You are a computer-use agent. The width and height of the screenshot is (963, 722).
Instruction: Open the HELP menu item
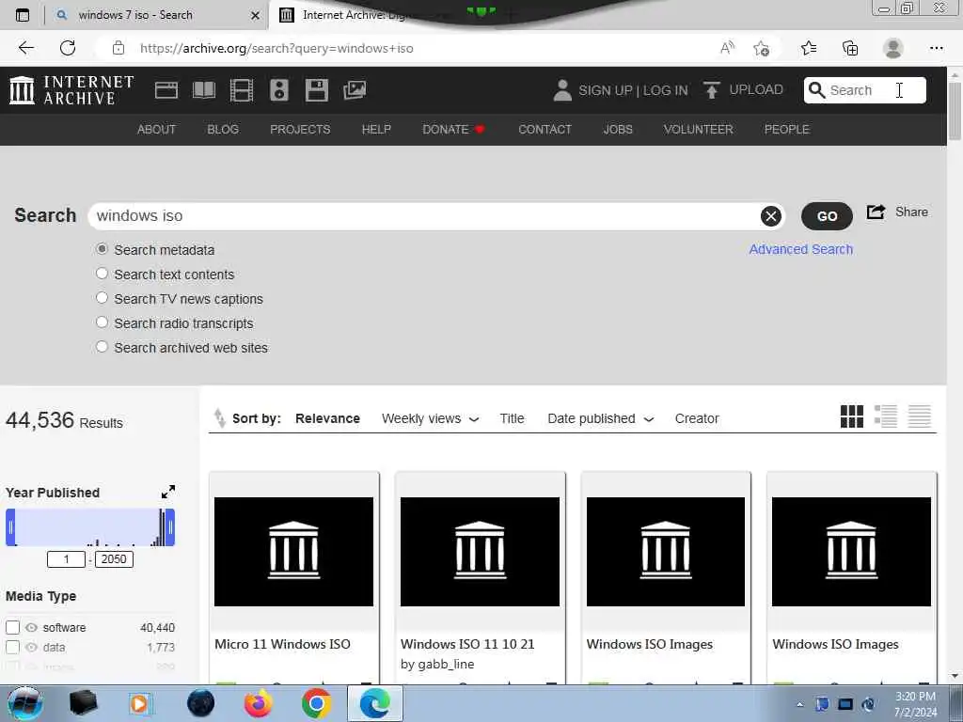376,130
